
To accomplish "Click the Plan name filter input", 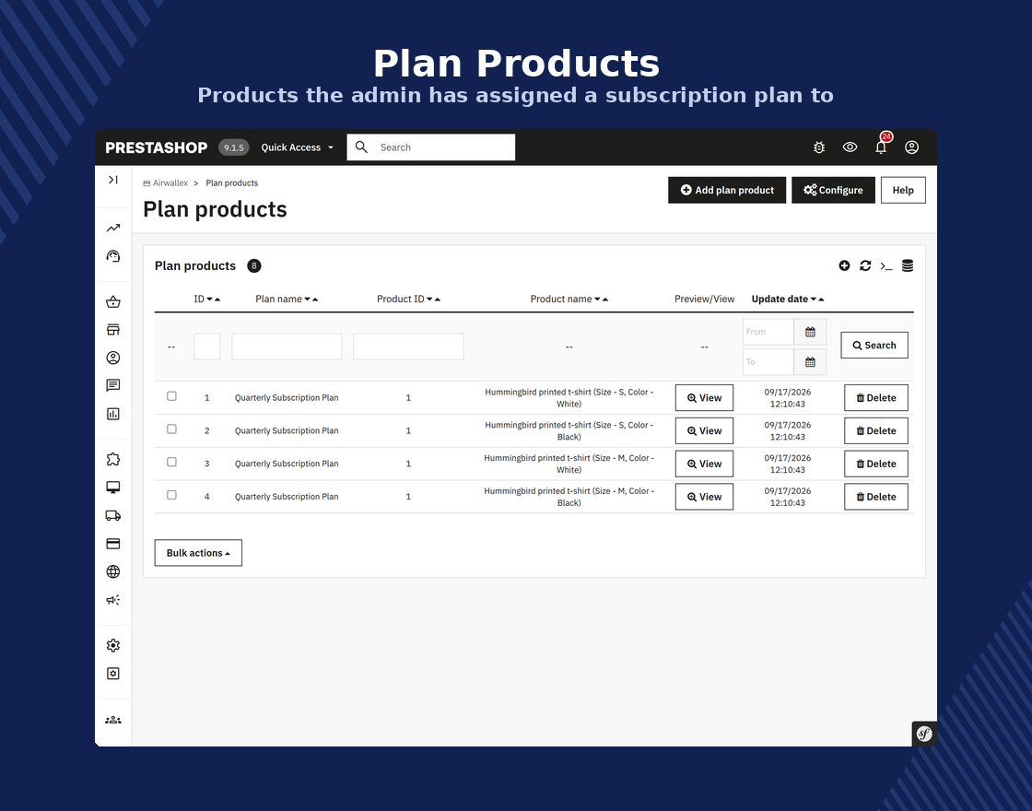I will tap(287, 347).
